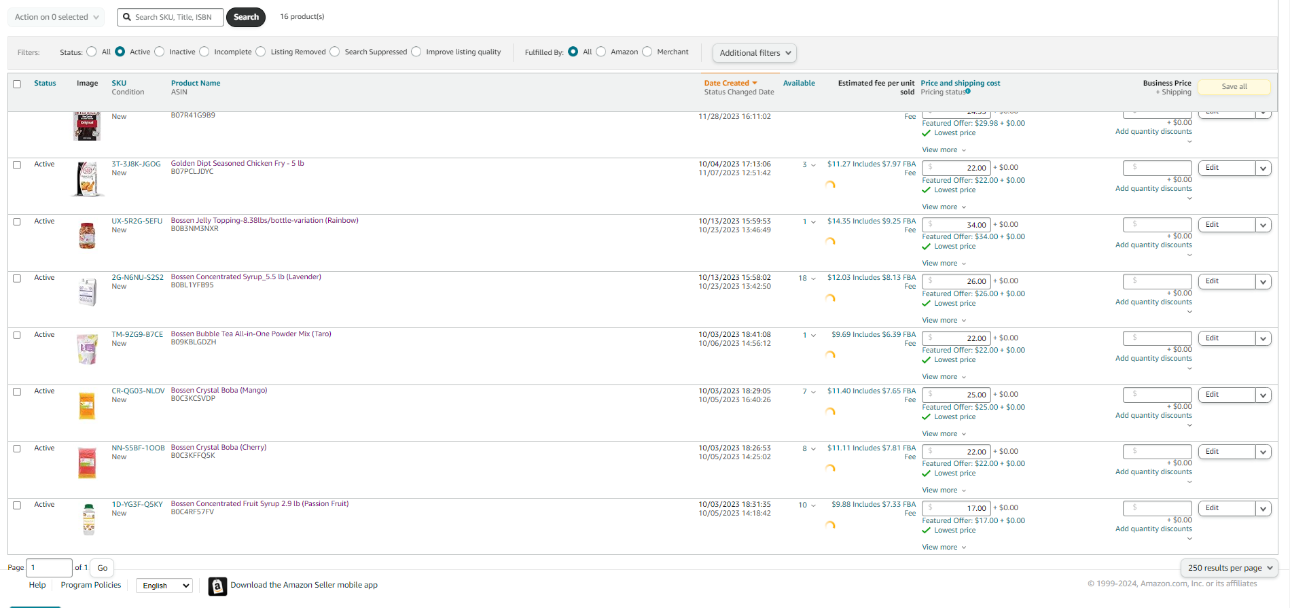Viewport: 1290px width, 608px height.
Task: Open Bossen Crystal Boba Mango product image
Action: pos(87,406)
